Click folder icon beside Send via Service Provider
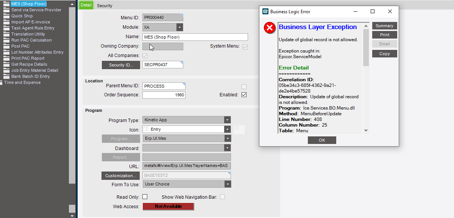The height and width of the screenshot is (218, 454). [6, 10]
